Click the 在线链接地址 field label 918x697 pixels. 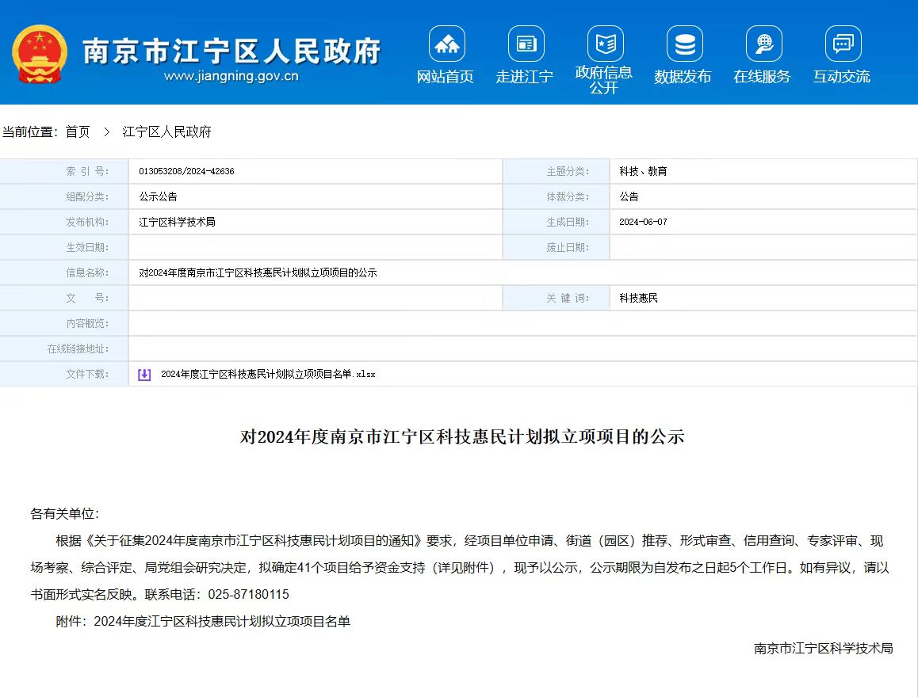click(78, 349)
